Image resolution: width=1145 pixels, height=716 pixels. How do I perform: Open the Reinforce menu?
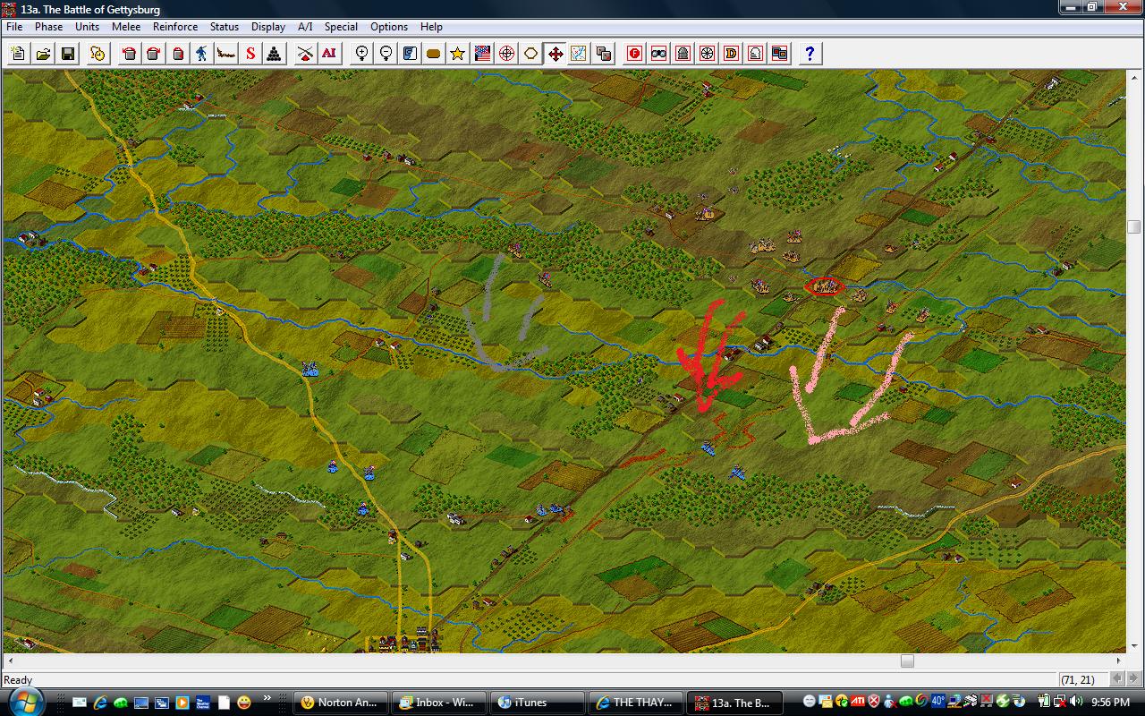point(175,27)
